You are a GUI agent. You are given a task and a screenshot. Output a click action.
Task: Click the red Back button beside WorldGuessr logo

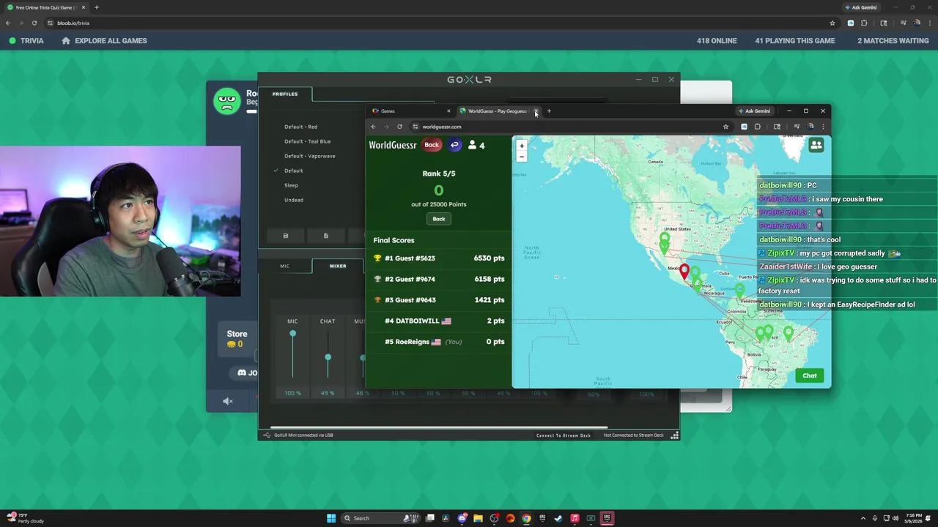(x=432, y=145)
